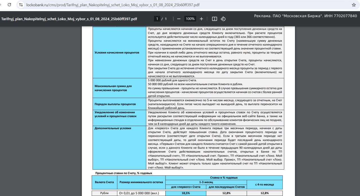Click the «Ставка в % годовых» header
The height and width of the screenshot is (196, 360).
(x=224, y=177)
